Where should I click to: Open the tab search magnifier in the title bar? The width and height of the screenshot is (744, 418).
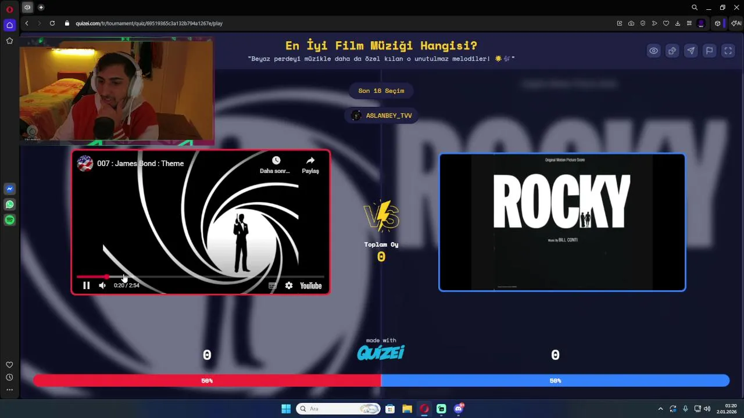coord(695,8)
